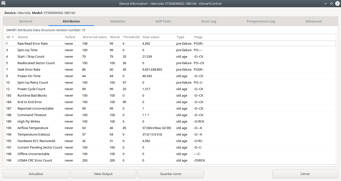This screenshot has width=341, height=181.
Task: Click the Cerrar button
Action: point(305,174)
